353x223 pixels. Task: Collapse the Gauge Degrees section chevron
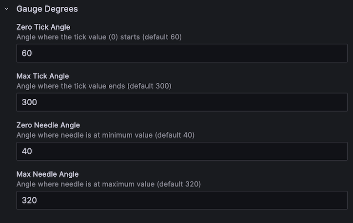[6, 9]
